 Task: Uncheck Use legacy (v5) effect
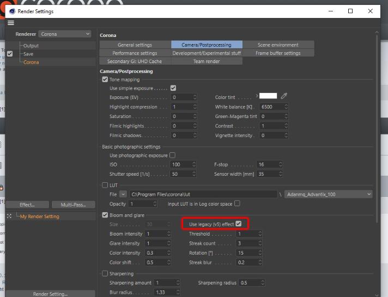238,224
